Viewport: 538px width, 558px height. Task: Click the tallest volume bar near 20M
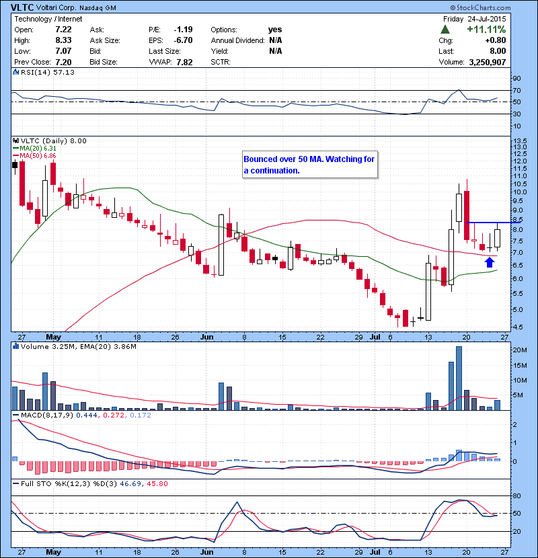coord(459,378)
